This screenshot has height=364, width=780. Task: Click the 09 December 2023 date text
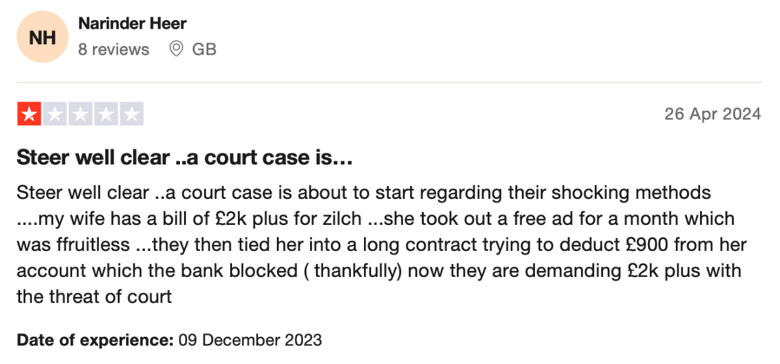[250, 340]
